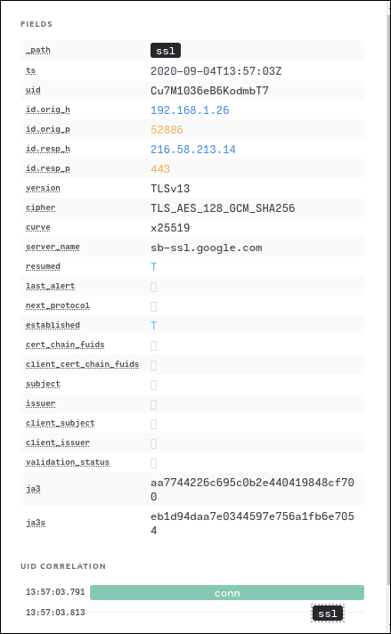Click the timestamp value 2020-09-04T13:57:03Z
Image resolution: width=391 pixels, height=634 pixels.
point(216,71)
